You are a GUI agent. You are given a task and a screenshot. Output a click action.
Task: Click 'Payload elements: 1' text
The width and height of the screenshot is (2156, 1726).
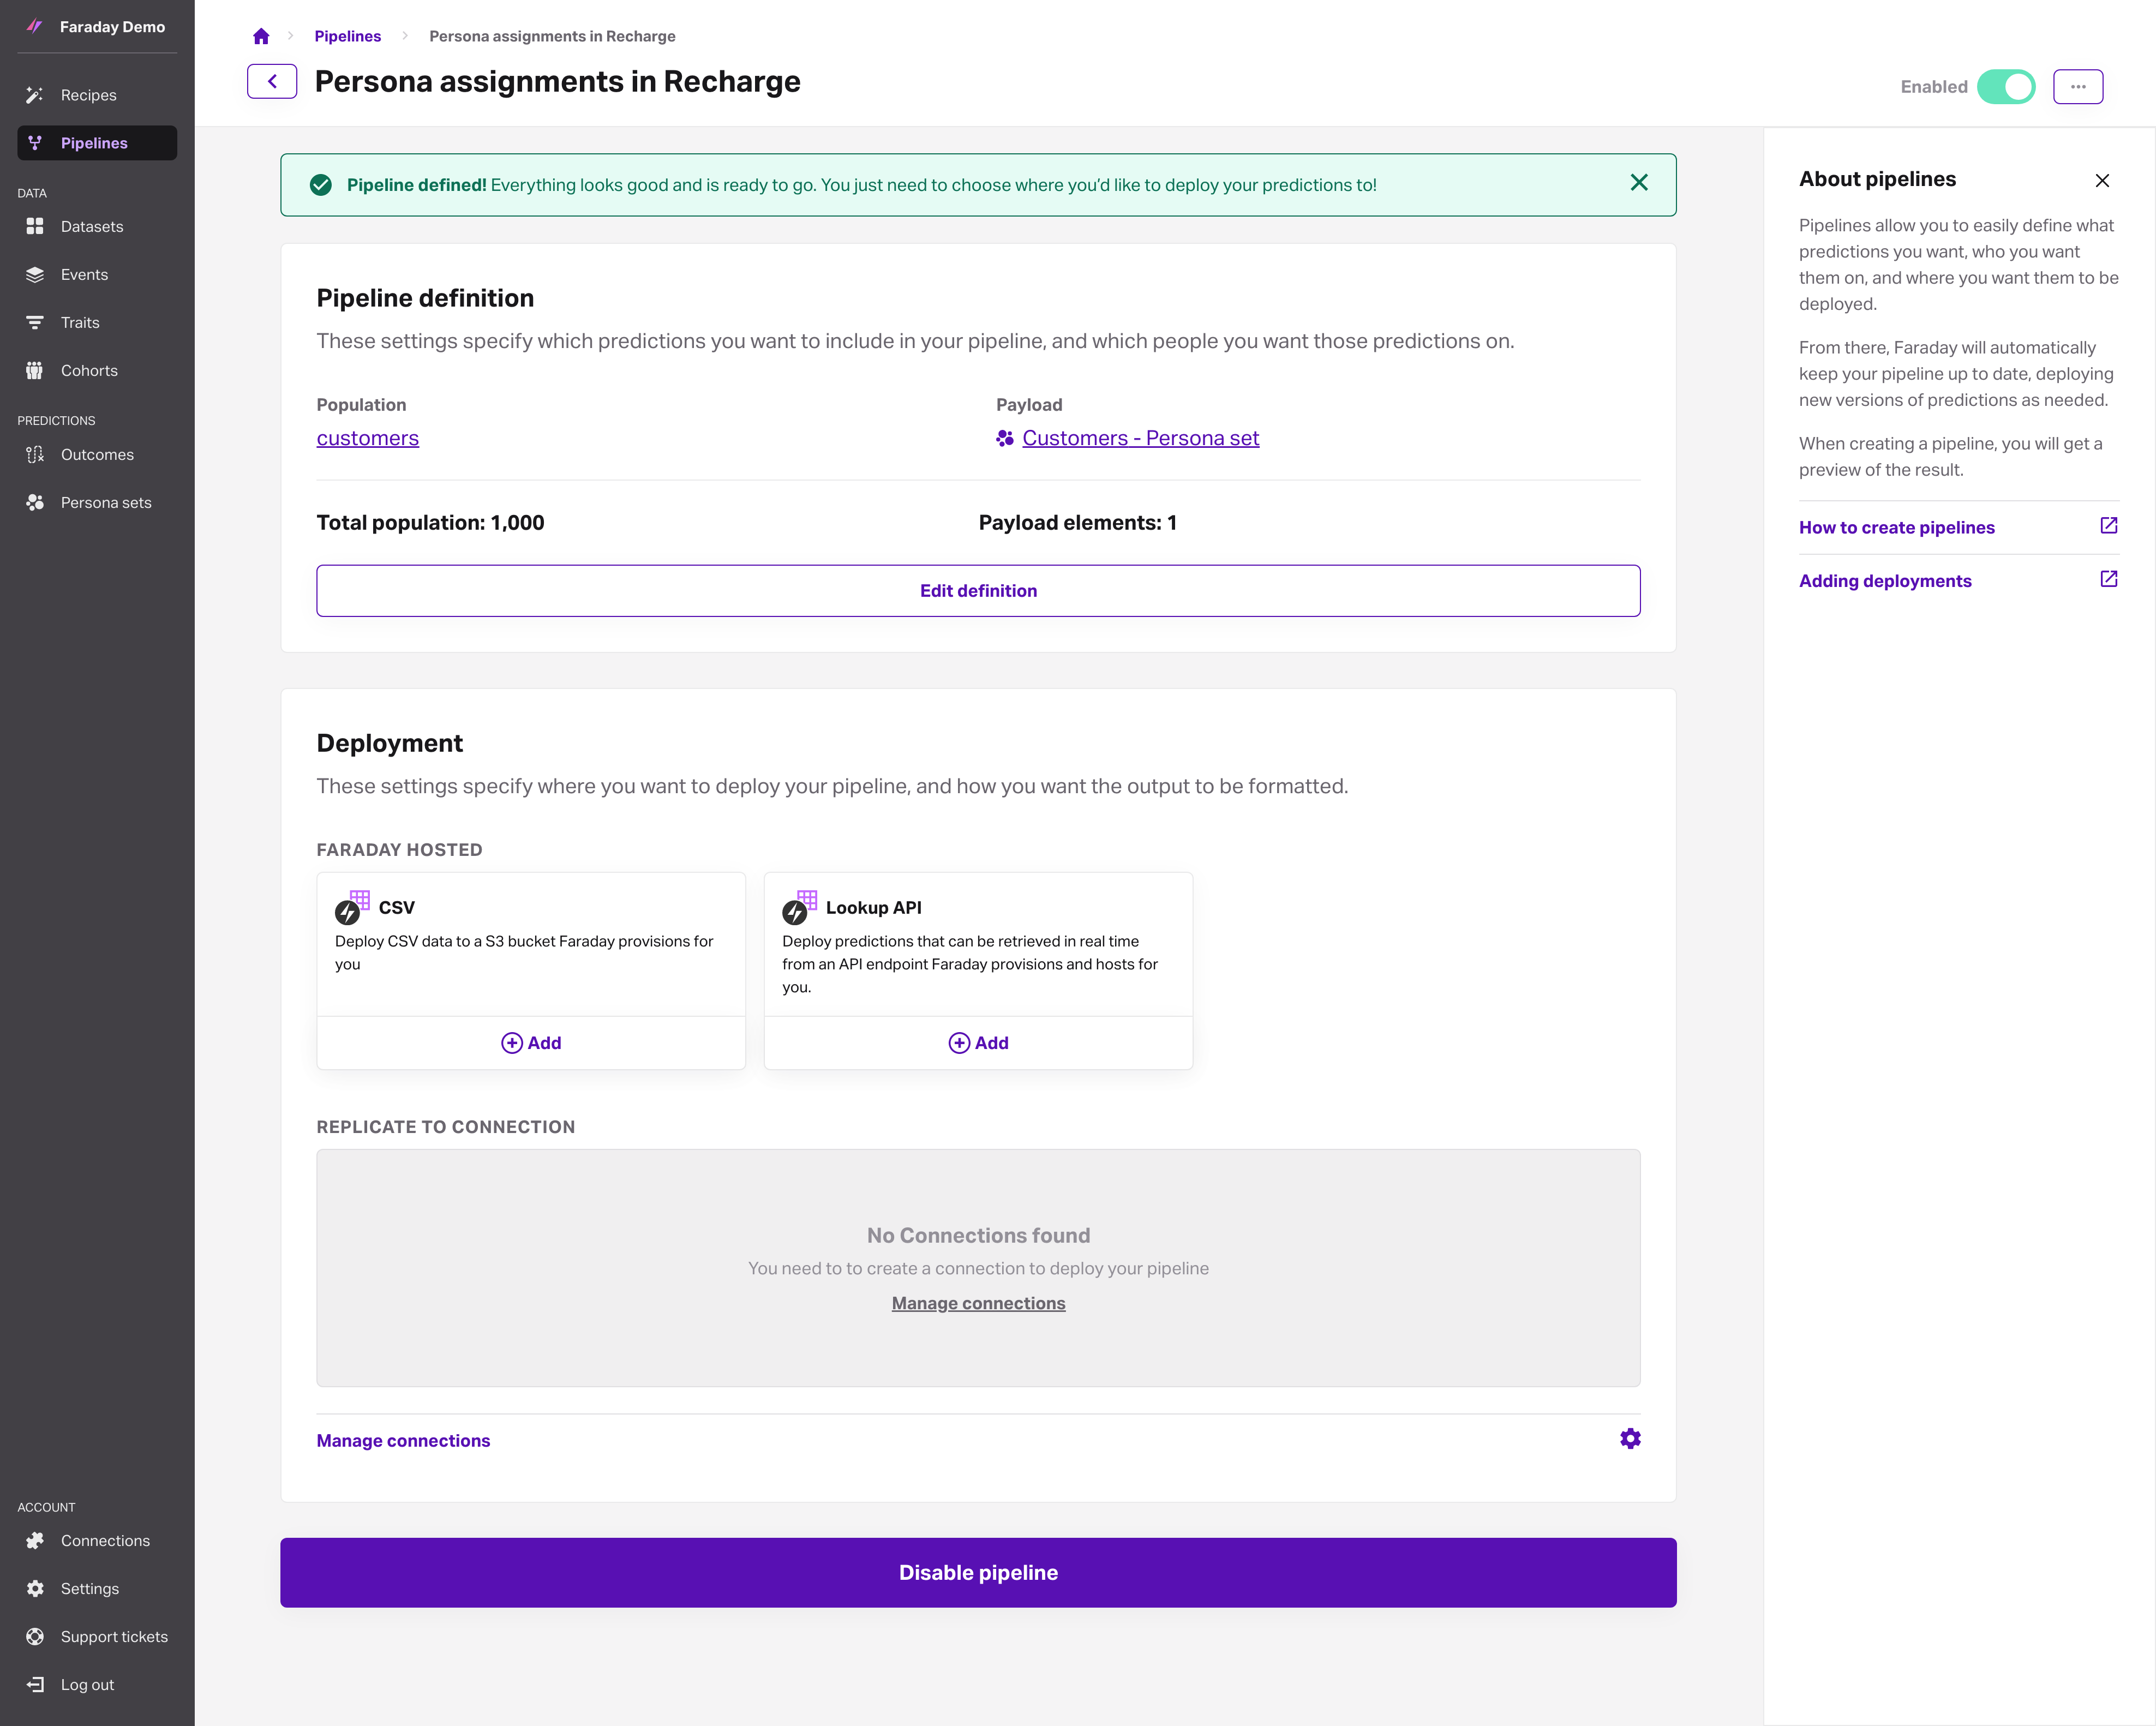click(1077, 522)
